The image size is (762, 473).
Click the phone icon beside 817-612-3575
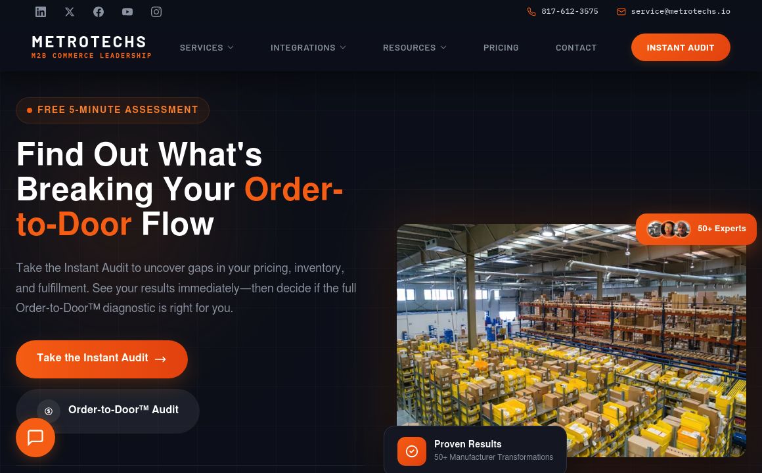[531, 11]
